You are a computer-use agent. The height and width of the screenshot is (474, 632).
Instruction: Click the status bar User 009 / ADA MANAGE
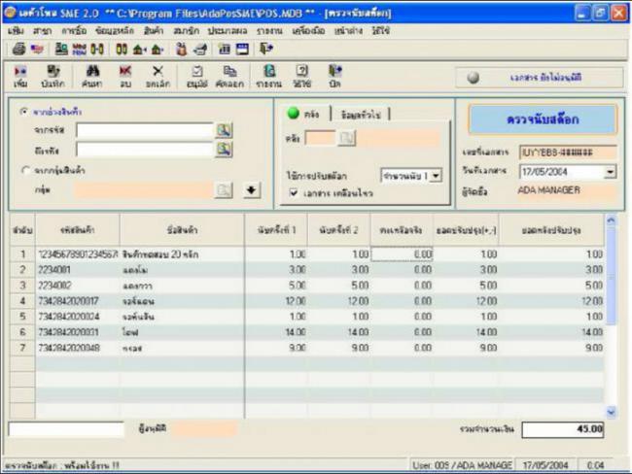(x=462, y=465)
